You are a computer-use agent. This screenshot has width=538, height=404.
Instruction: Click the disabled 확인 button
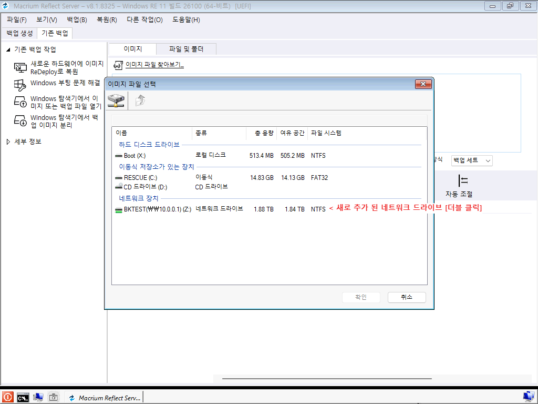coord(361,297)
